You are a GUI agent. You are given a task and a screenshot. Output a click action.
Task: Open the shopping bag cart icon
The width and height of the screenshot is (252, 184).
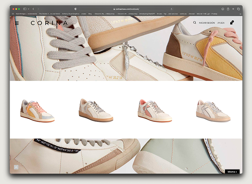(232, 23)
